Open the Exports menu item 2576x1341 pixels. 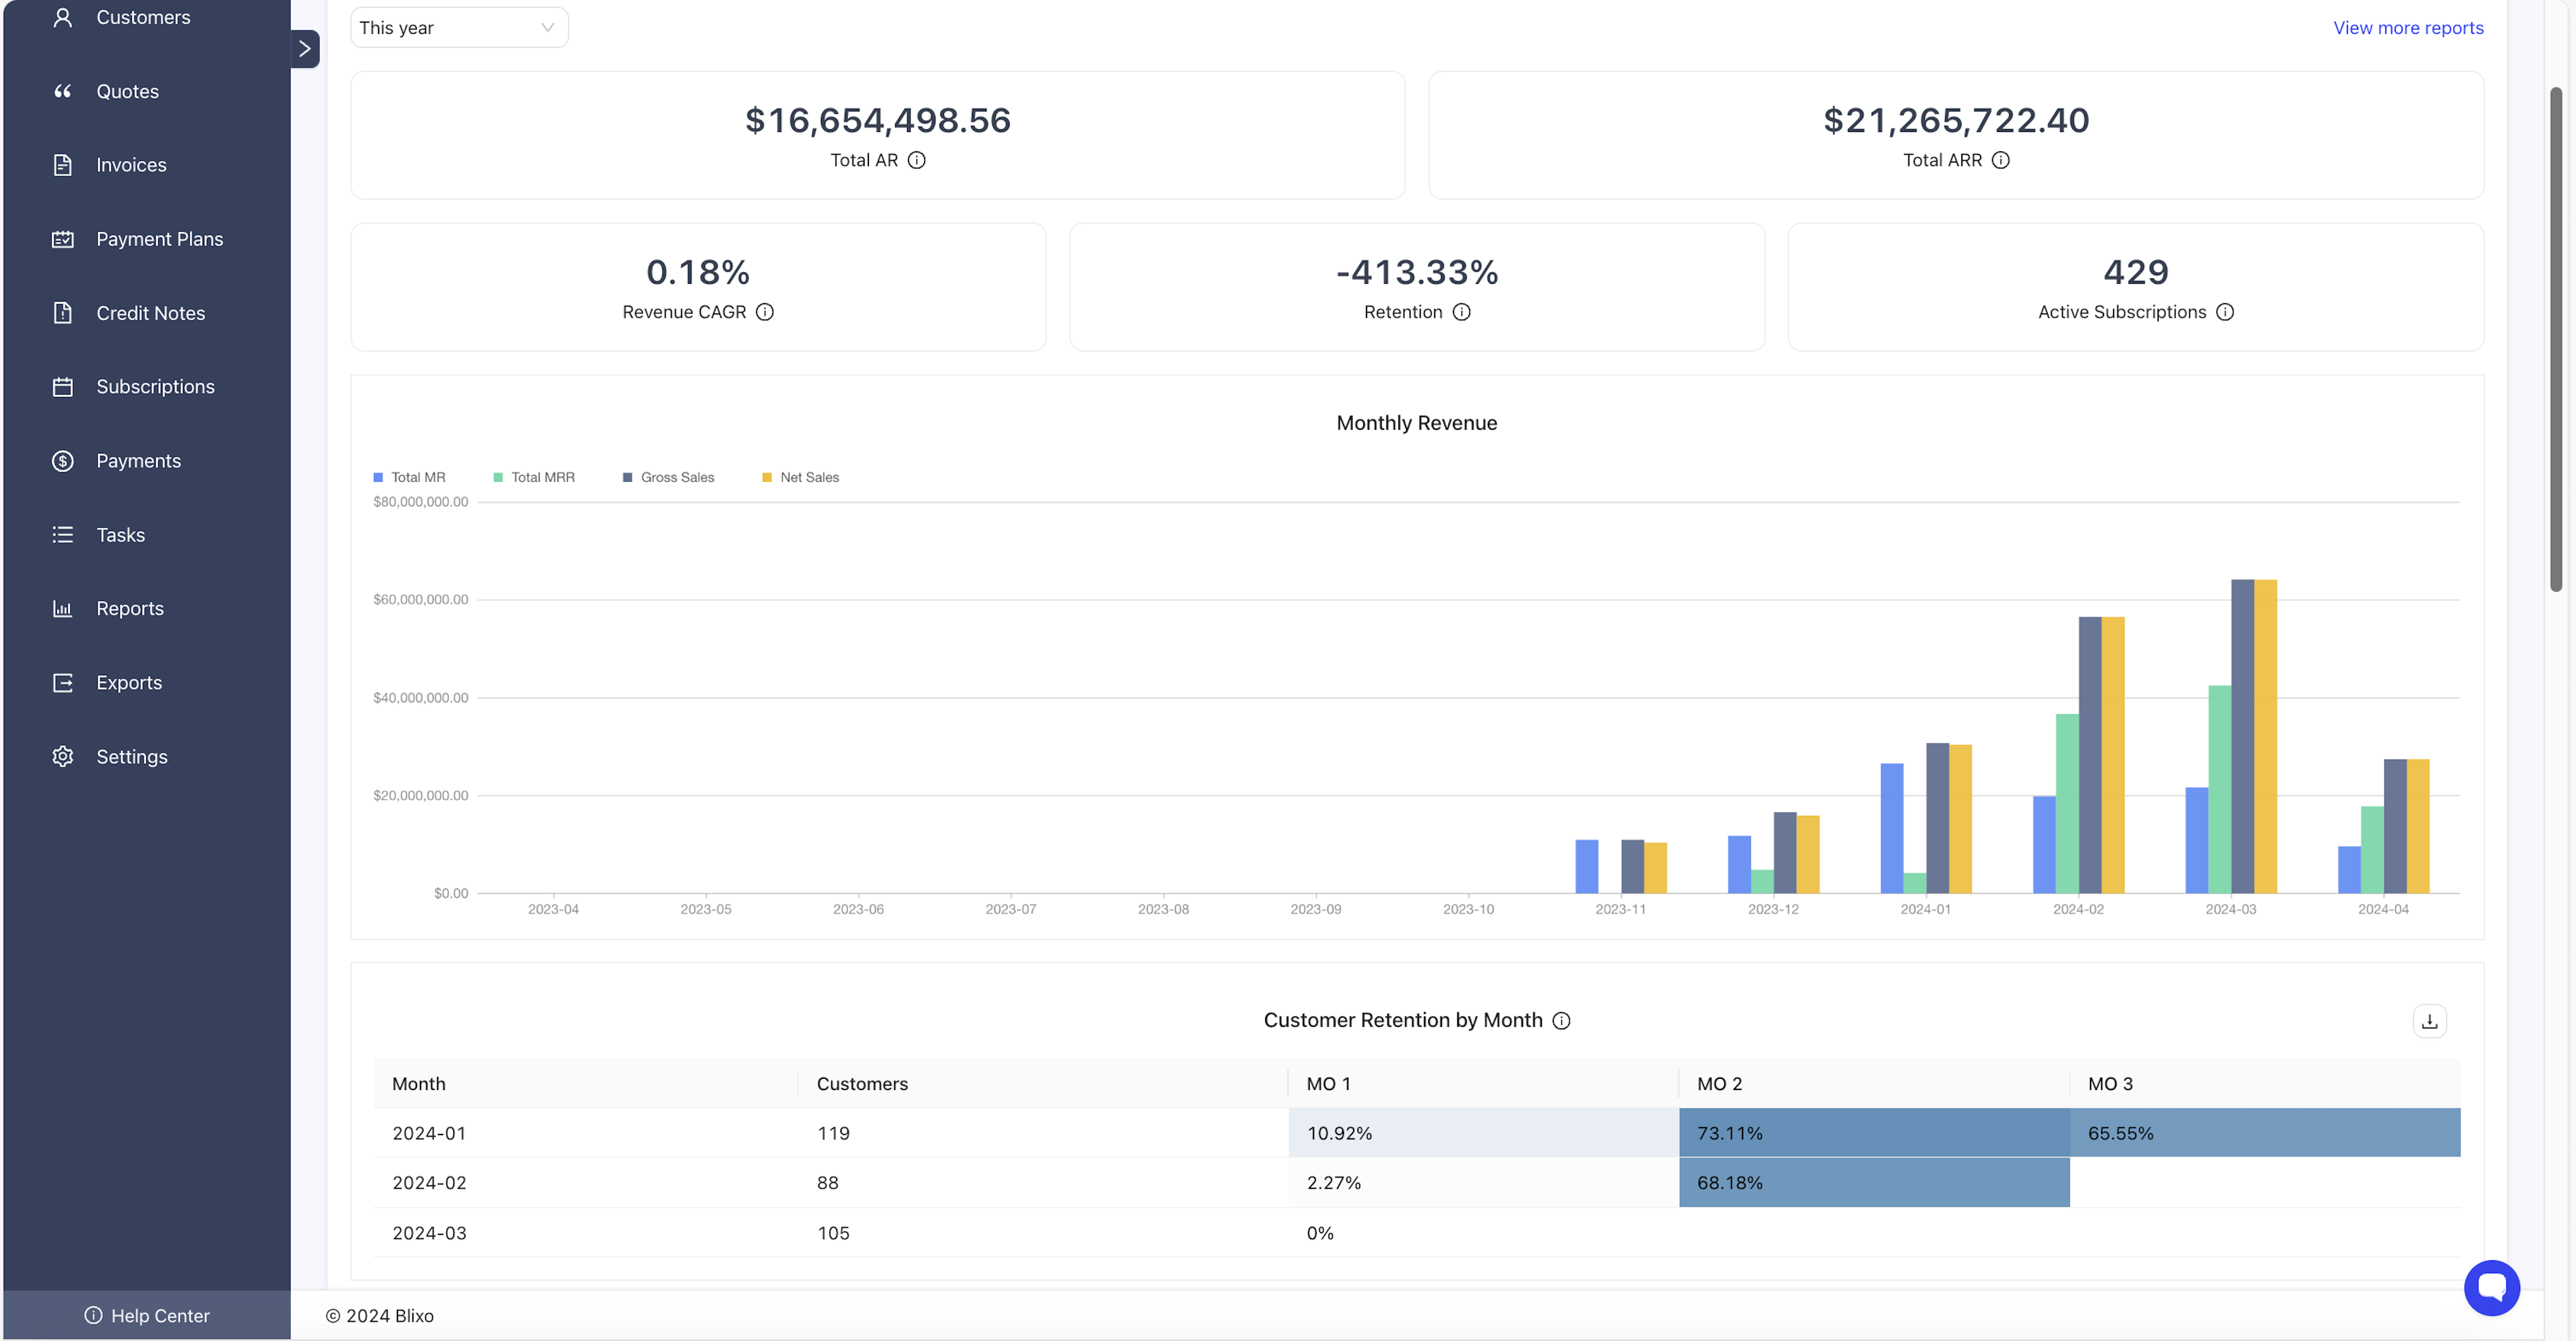pyautogui.click(x=129, y=682)
